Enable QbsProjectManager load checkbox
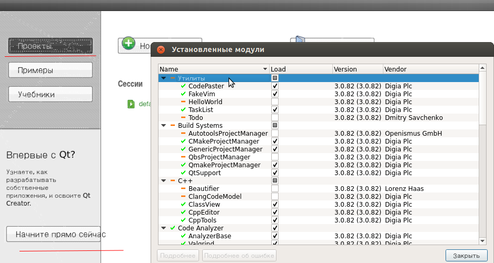 pyautogui.click(x=275, y=157)
